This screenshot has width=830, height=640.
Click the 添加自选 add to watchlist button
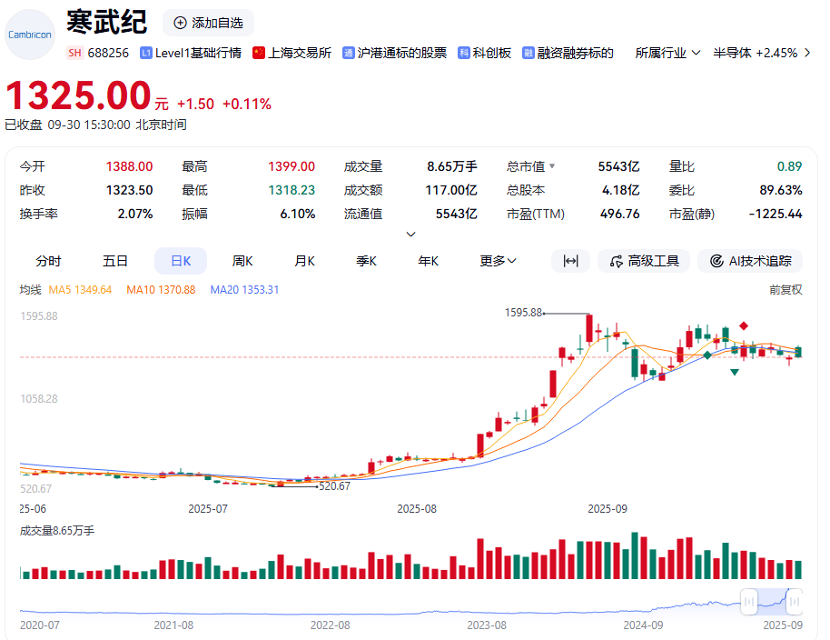208,23
